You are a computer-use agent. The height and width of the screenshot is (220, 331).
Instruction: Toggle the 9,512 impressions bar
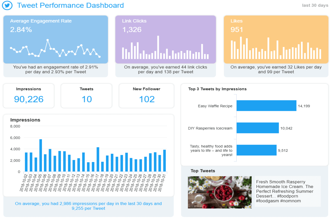(257, 150)
